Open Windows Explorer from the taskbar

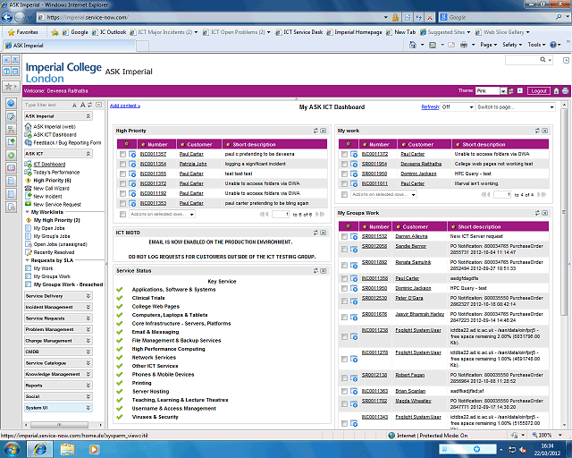coord(68,447)
